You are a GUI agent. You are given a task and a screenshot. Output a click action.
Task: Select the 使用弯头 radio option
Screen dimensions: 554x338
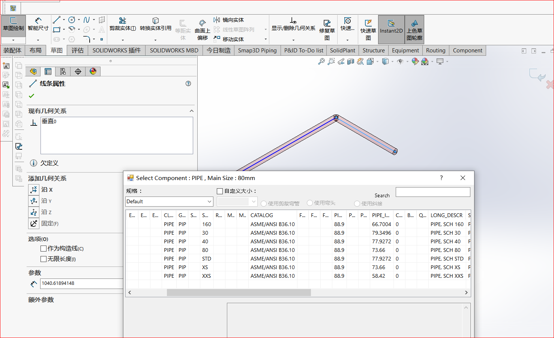point(310,203)
